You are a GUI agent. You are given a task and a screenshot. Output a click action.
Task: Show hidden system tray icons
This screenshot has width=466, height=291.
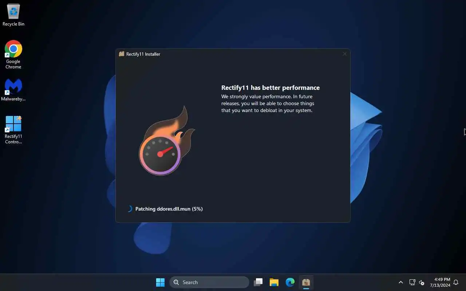tap(401, 282)
